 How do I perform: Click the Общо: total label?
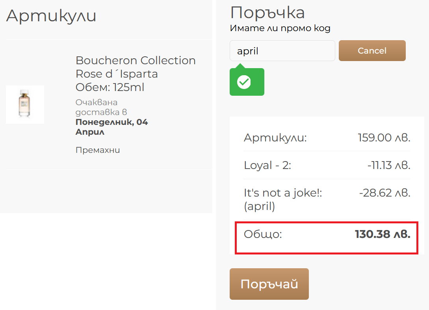[x=263, y=234]
